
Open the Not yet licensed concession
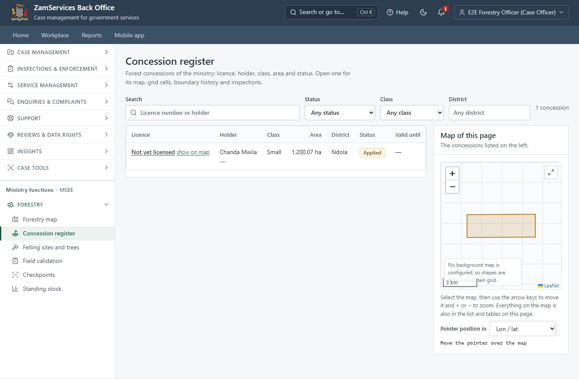[153, 152]
